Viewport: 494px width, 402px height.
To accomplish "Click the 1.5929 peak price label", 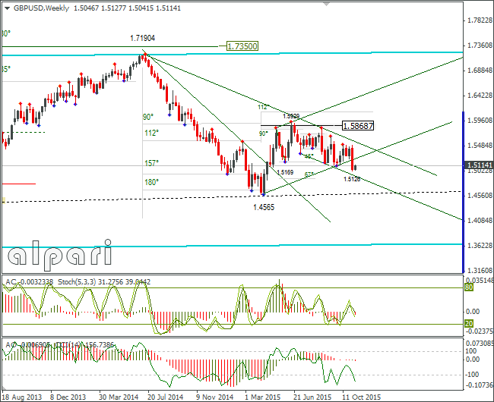I will [291, 116].
